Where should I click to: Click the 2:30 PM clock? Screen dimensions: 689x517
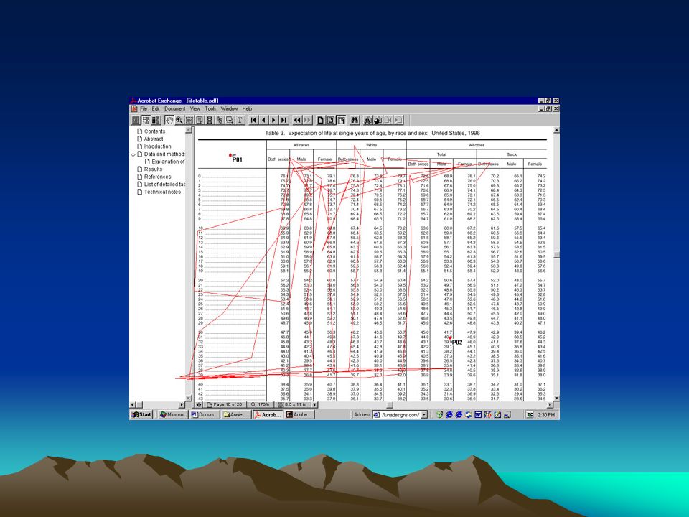pos(546,414)
